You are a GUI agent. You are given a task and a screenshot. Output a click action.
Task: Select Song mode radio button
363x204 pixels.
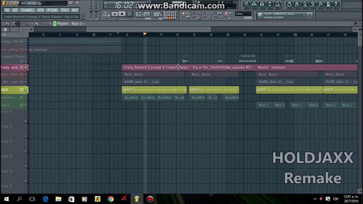coord(109,15)
